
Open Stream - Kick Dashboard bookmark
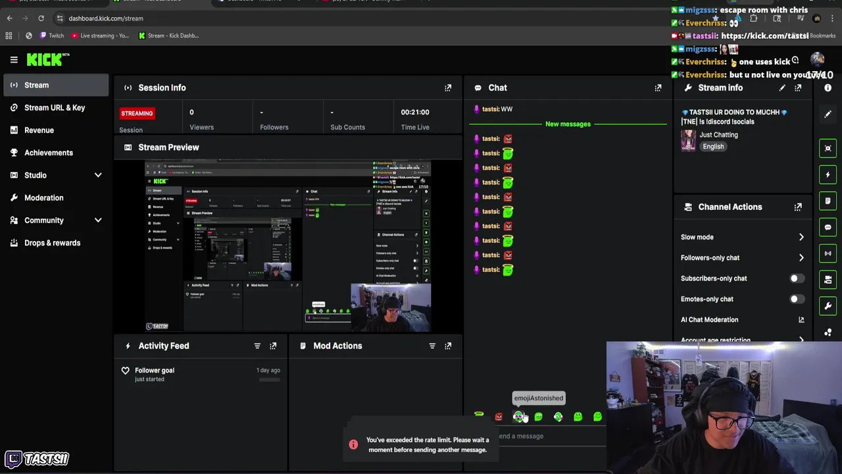coord(168,36)
